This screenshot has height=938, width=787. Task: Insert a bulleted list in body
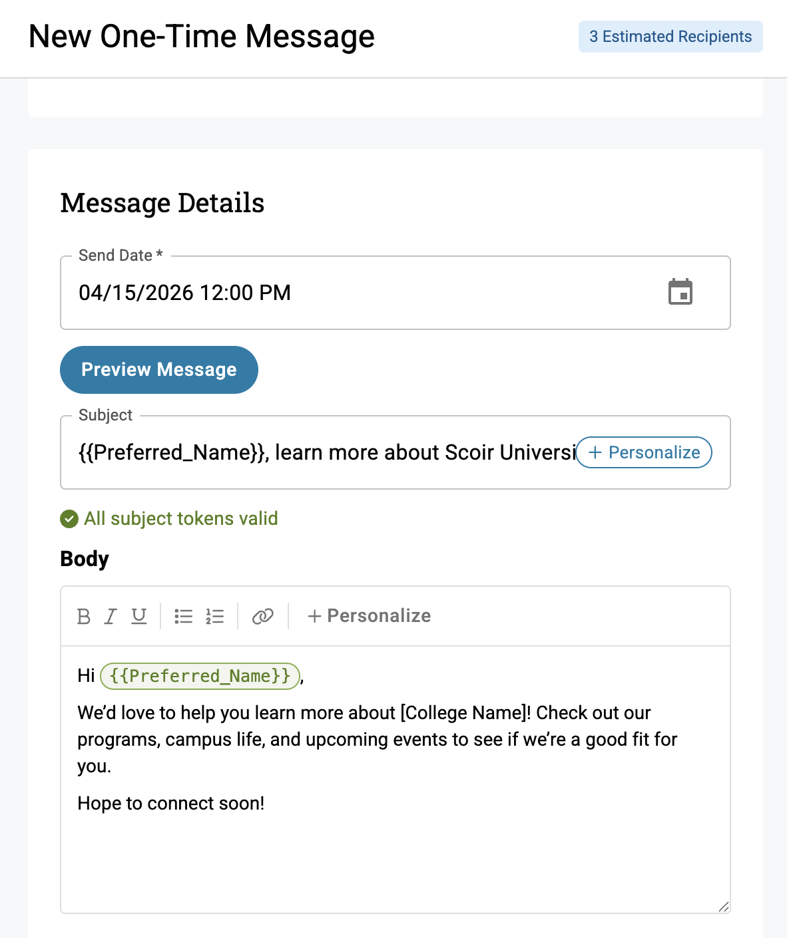[x=183, y=616]
